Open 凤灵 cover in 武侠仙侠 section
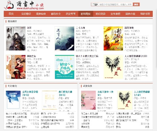Viewport: 157px width, 131px height. tap(125, 100)
